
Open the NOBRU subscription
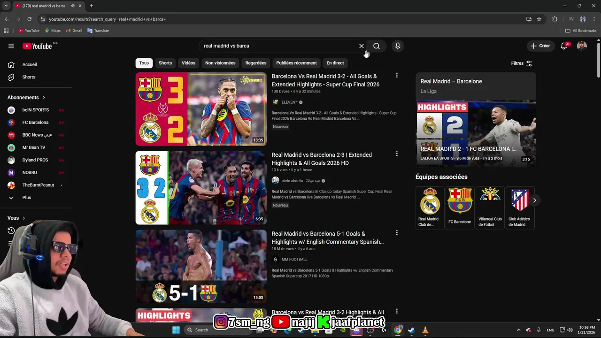tap(35, 173)
